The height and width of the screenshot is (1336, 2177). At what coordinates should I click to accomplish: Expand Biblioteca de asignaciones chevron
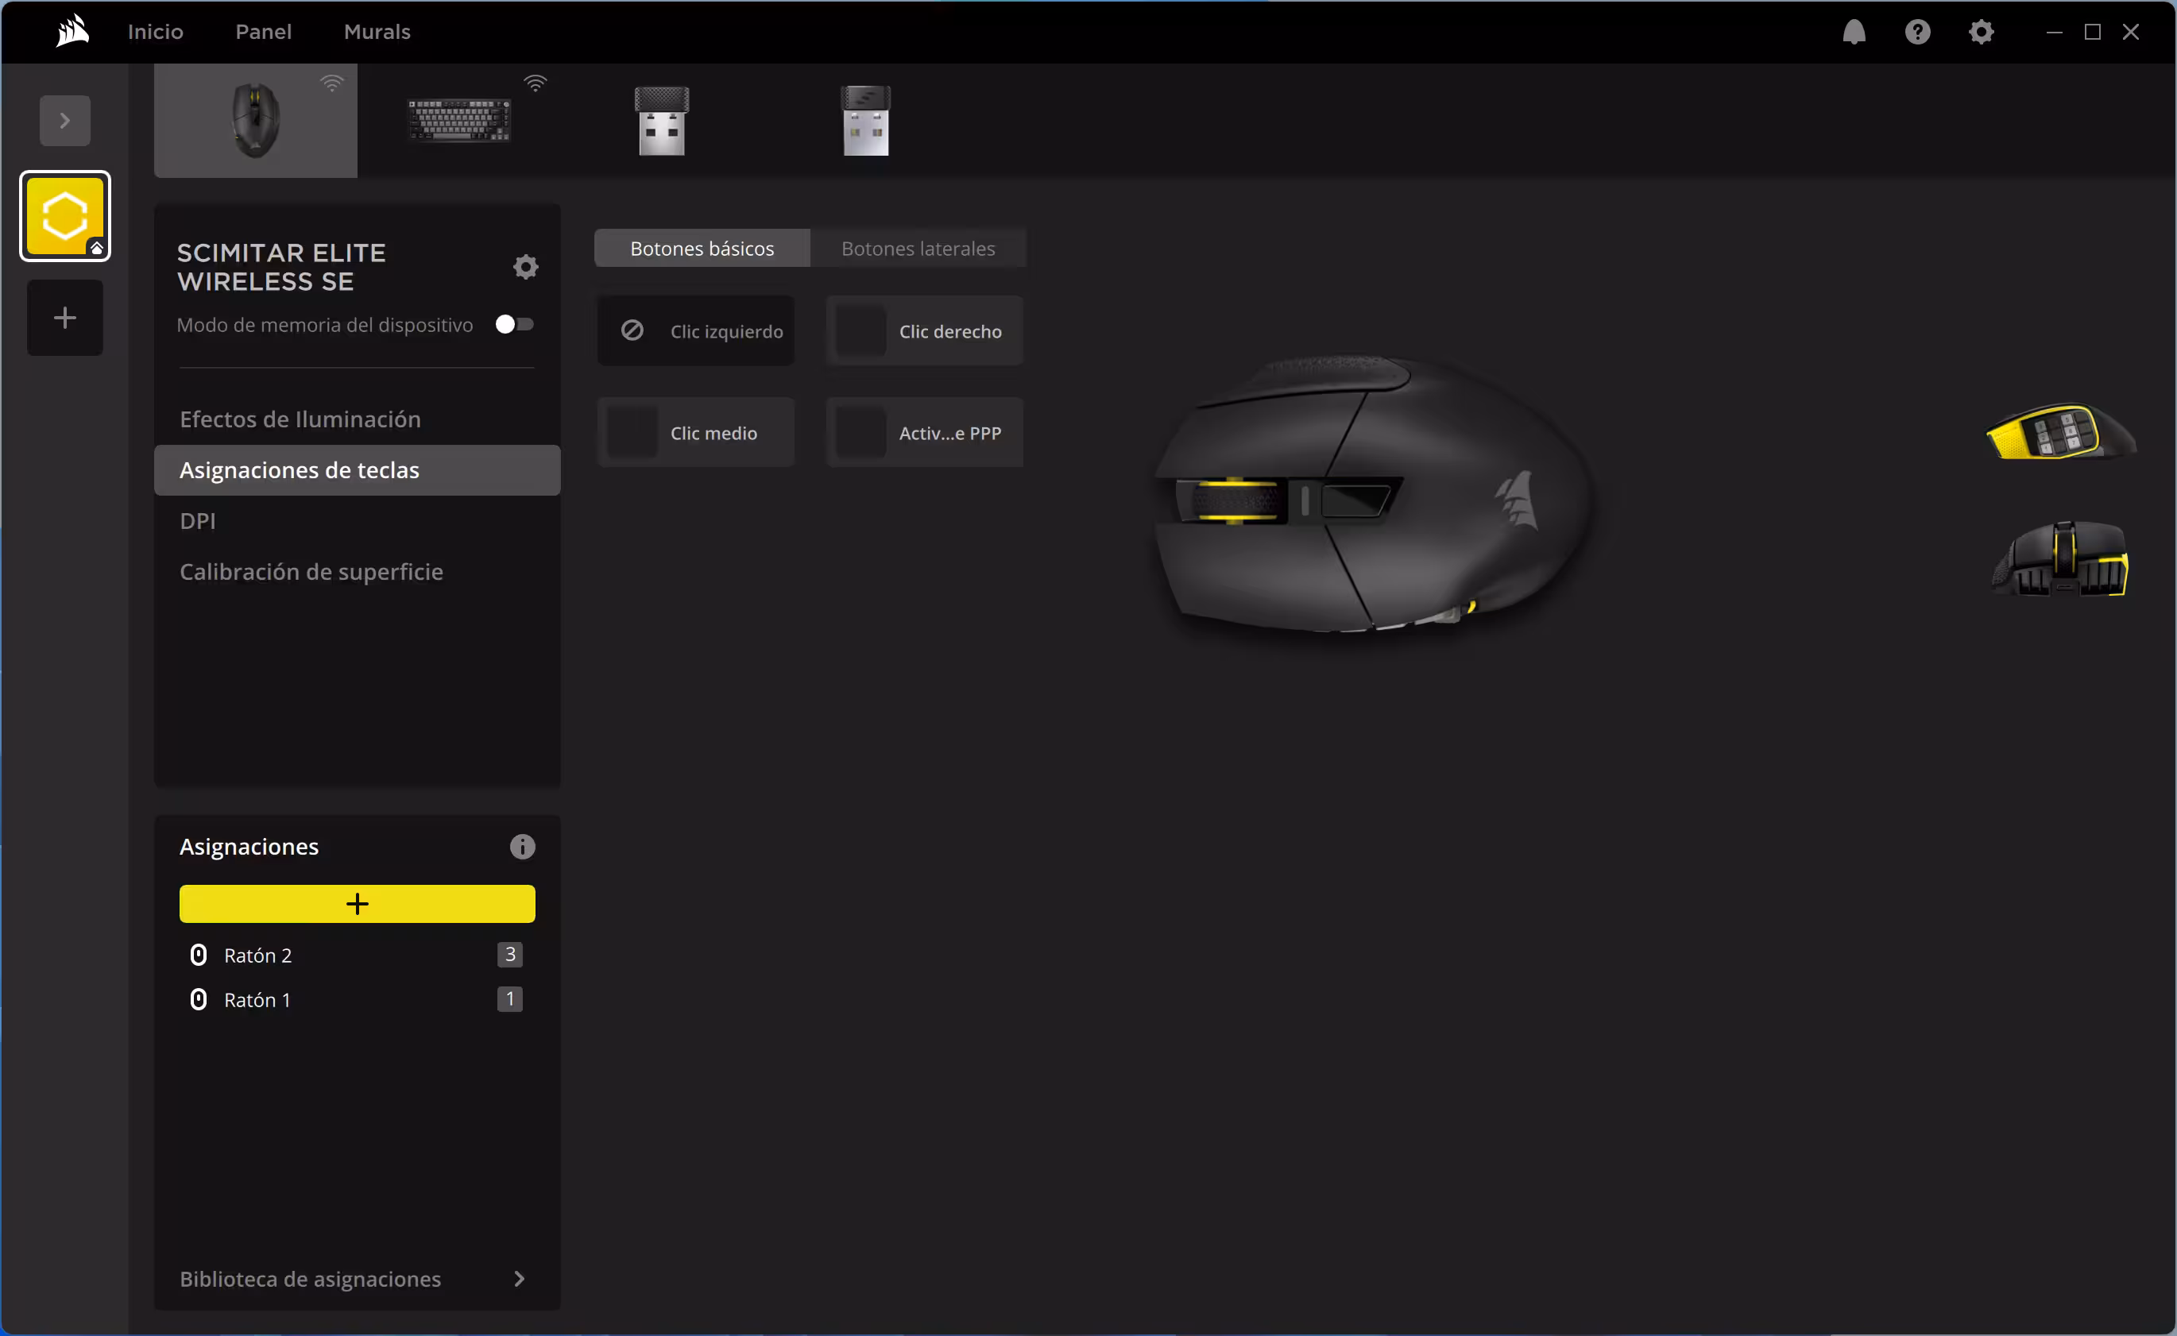point(520,1279)
